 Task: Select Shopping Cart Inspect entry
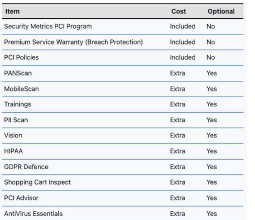click(37, 182)
